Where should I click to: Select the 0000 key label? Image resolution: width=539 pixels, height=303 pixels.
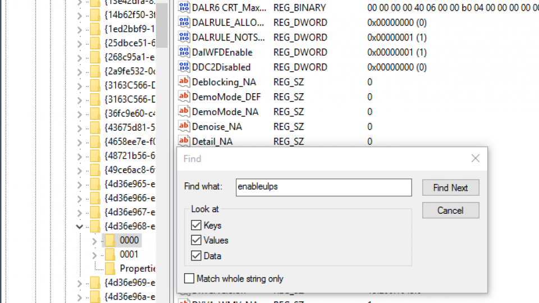pyautogui.click(x=129, y=240)
